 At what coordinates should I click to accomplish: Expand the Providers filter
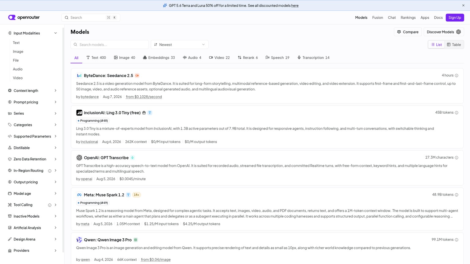(x=32, y=251)
